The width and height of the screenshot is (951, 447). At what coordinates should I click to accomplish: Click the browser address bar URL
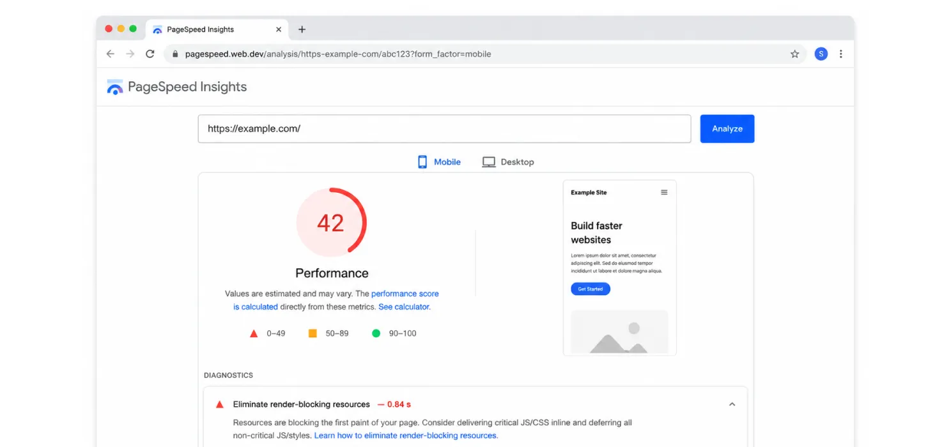pyautogui.click(x=338, y=54)
